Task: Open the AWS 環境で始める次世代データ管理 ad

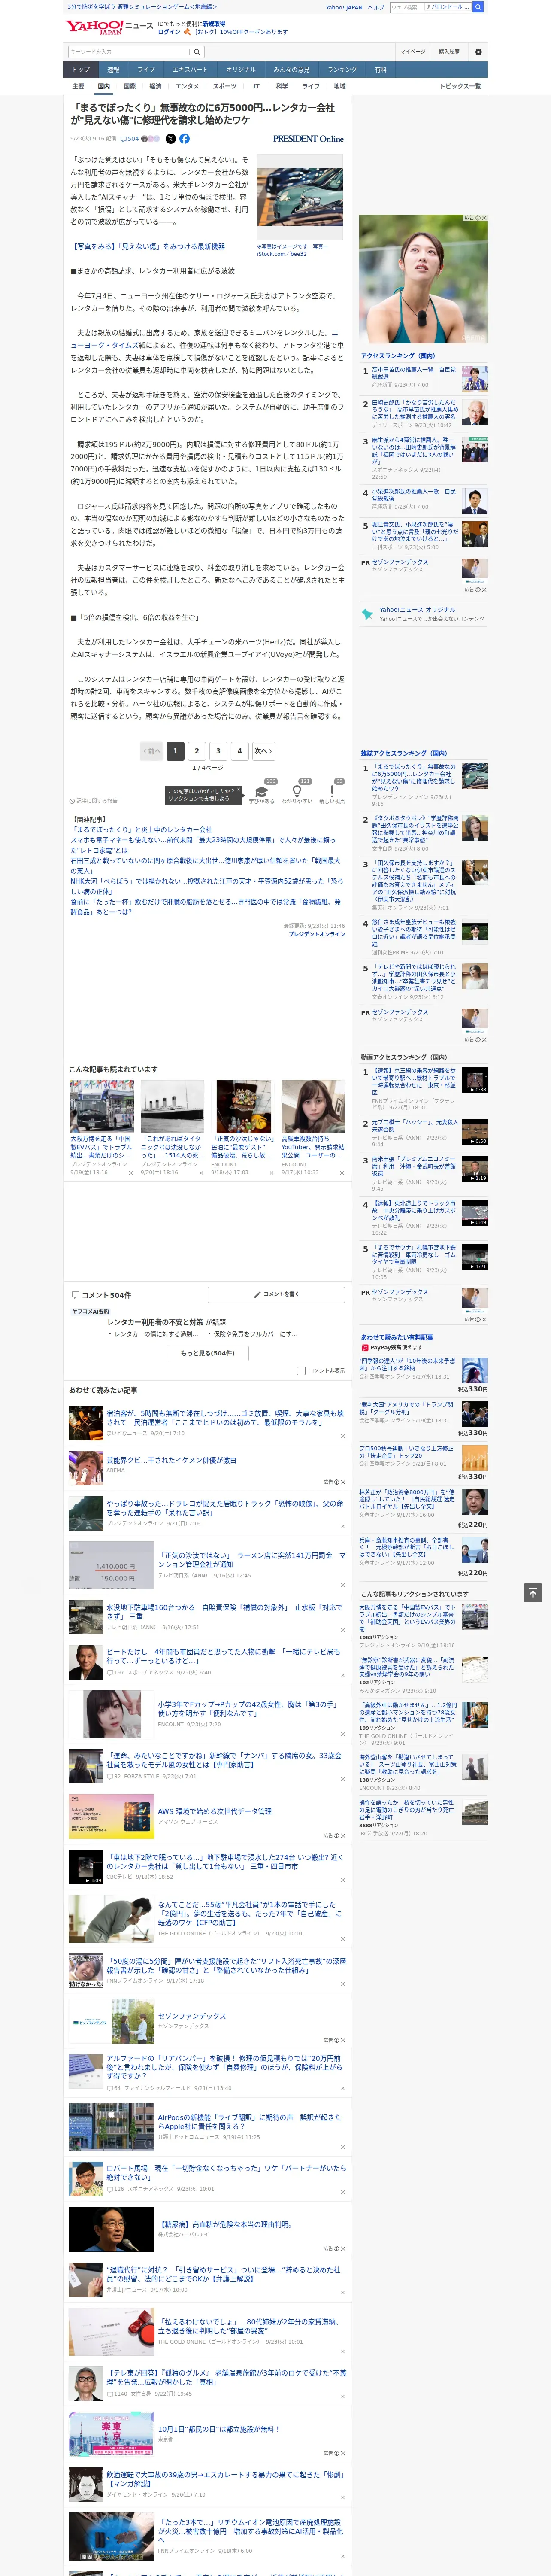Action: (214, 1811)
